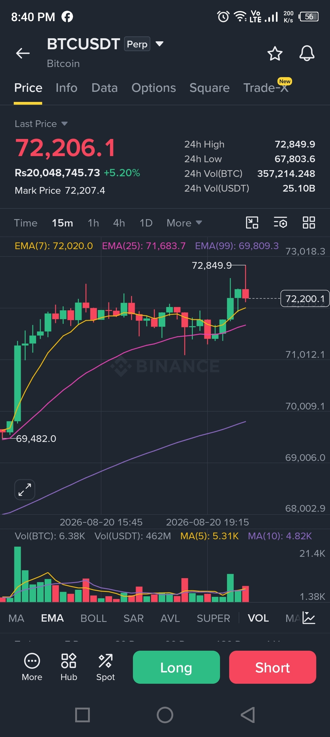Switch to Spot trading icon
Viewport: 330px width, 737px height.
[x=105, y=667]
